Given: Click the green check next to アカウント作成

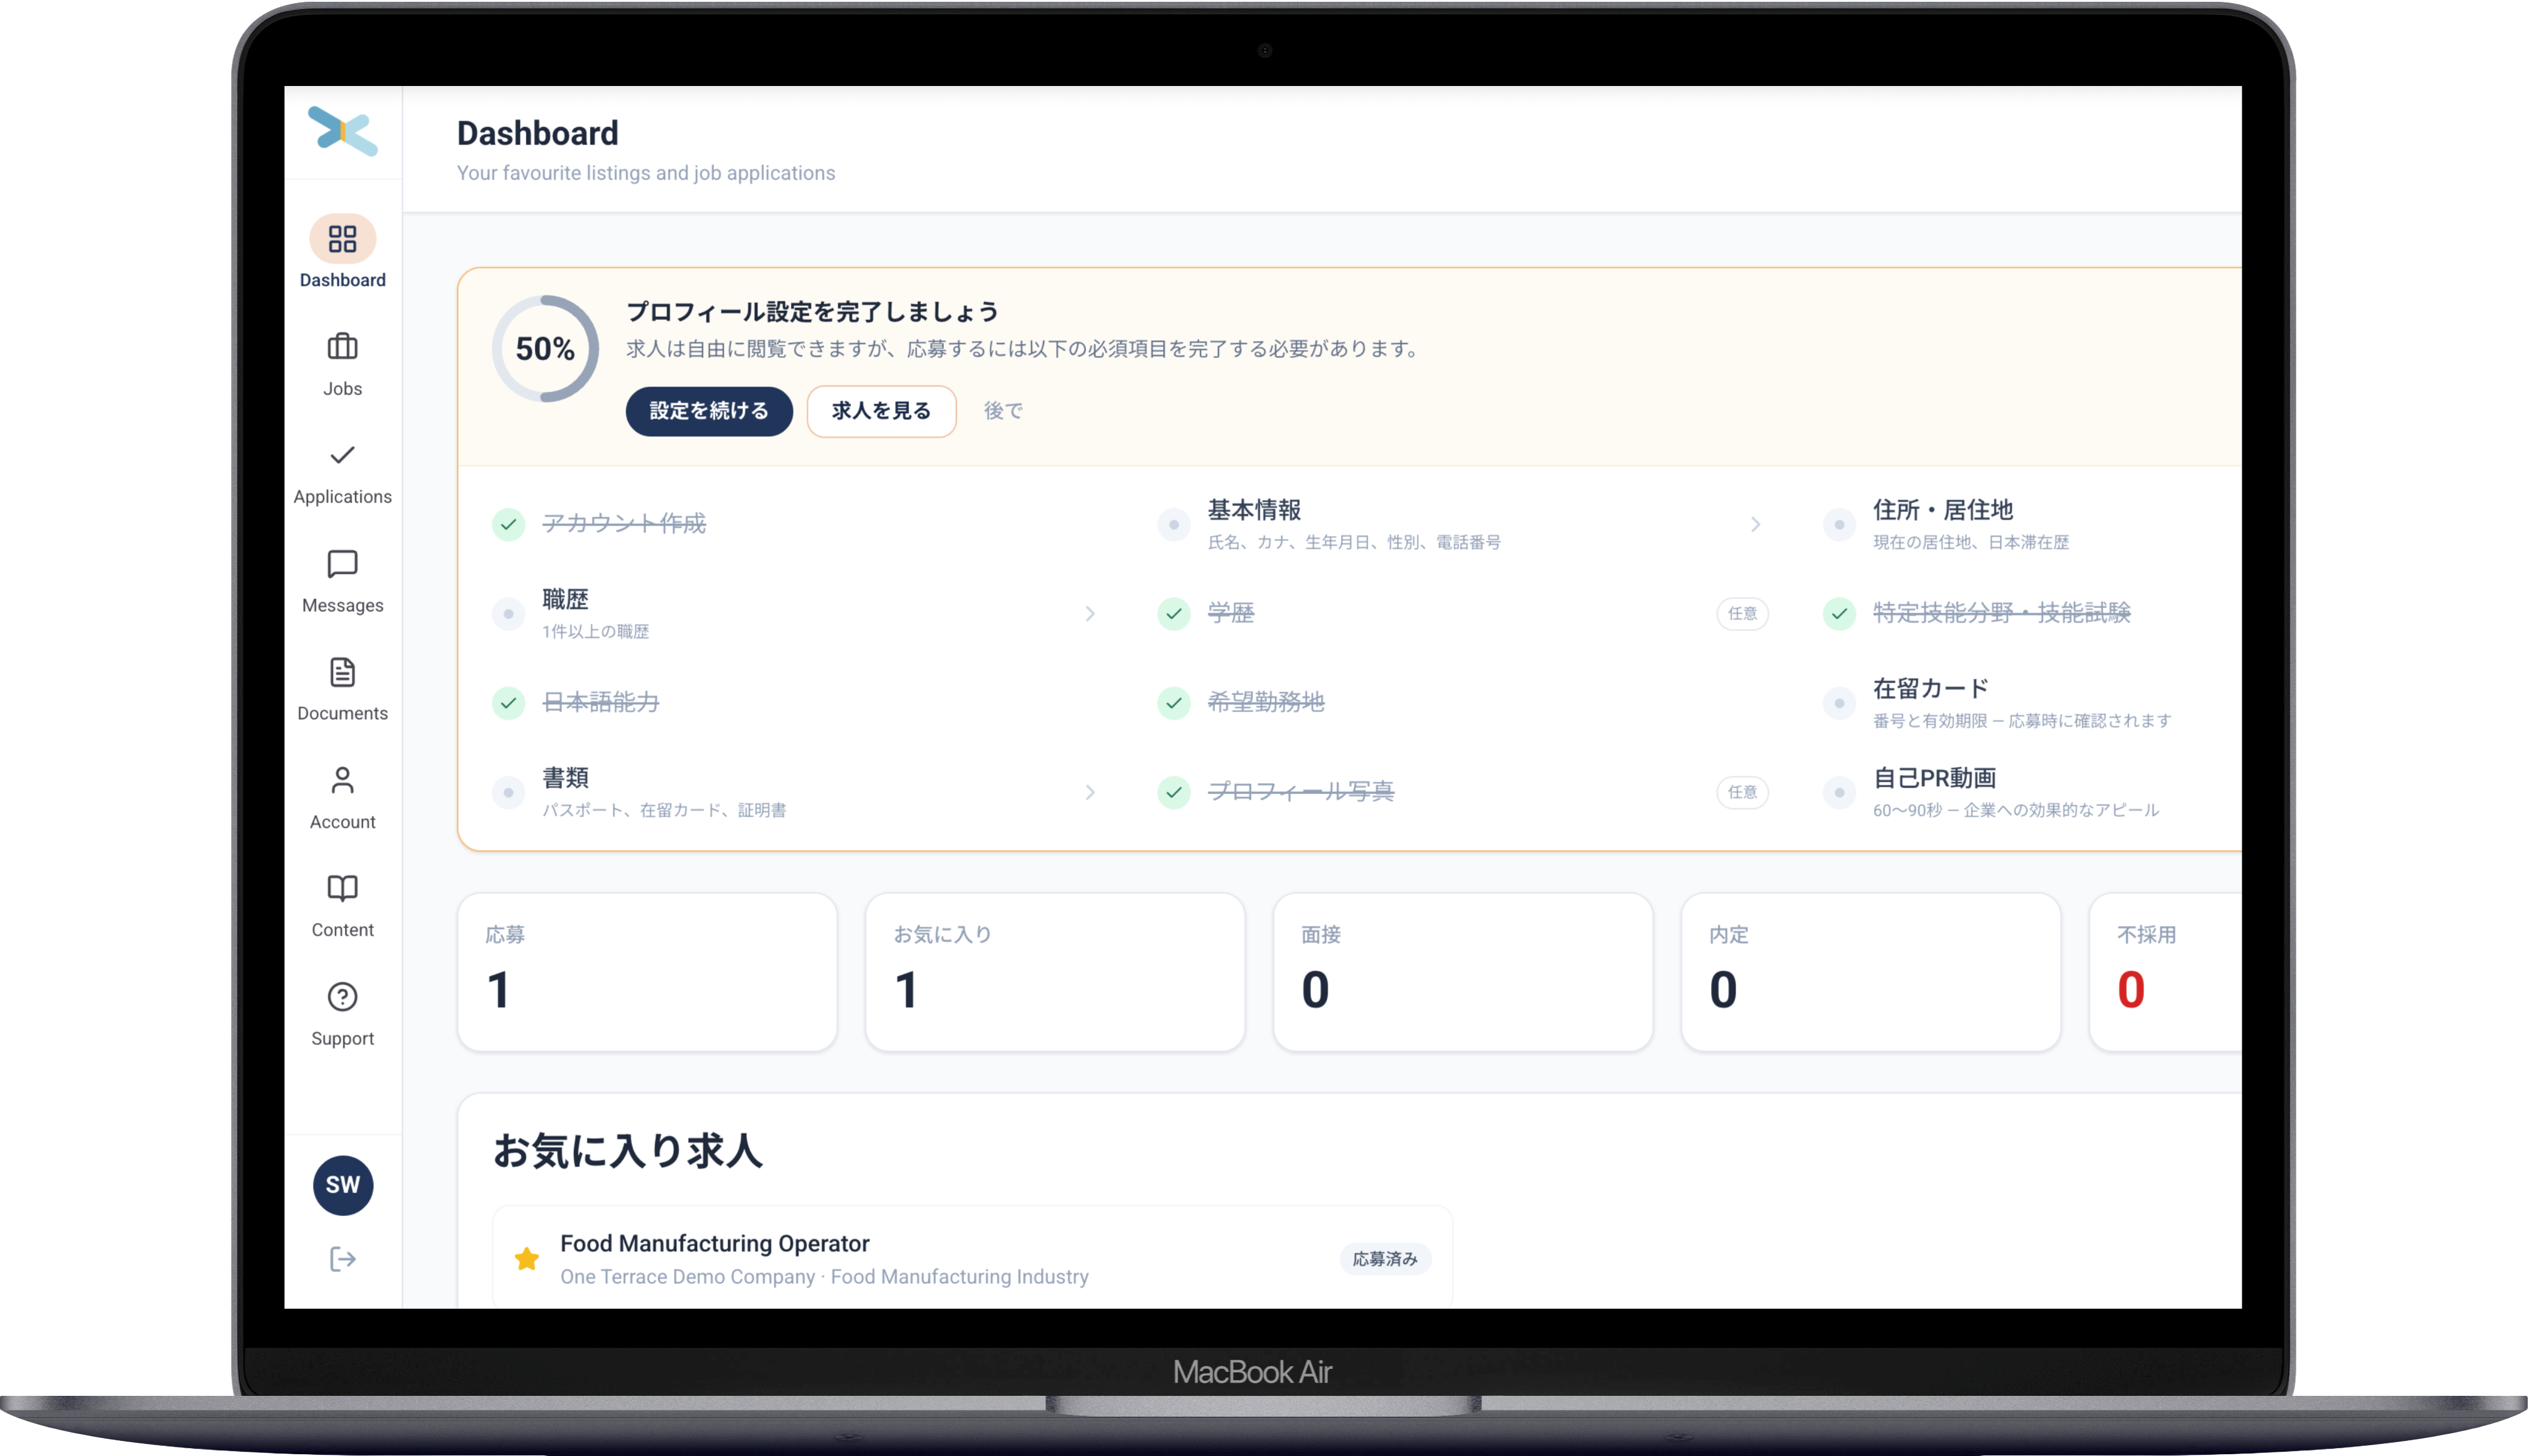Looking at the screenshot, I should point(508,524).
